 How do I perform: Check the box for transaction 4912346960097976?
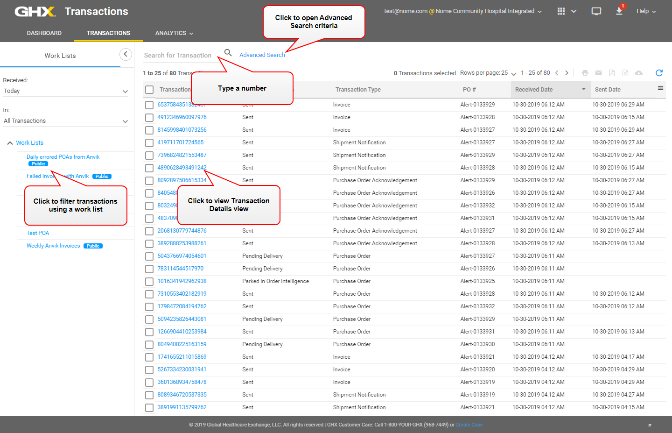149,118
